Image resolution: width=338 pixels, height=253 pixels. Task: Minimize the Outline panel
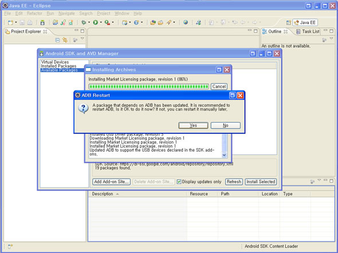tap(325, 30)
